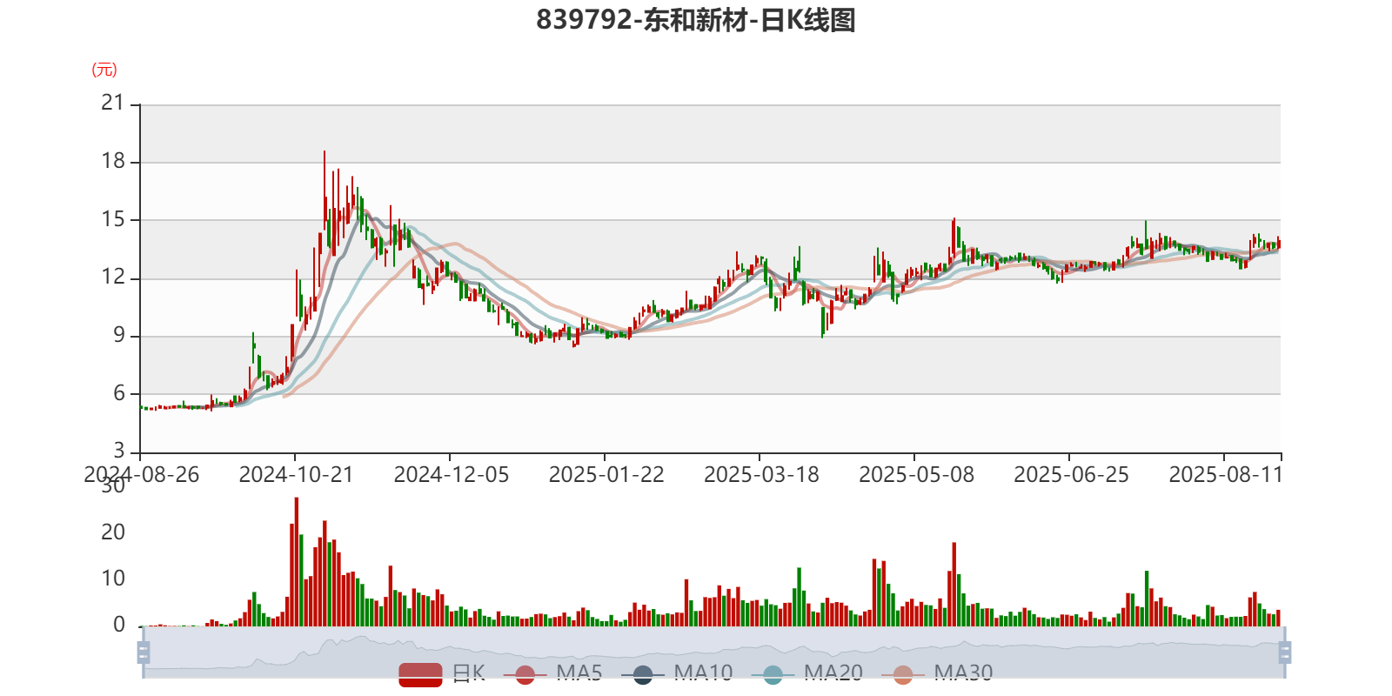Toggle the MA10 line legend
Viewport: 1392px width, 696px height.
pos(683,673)
